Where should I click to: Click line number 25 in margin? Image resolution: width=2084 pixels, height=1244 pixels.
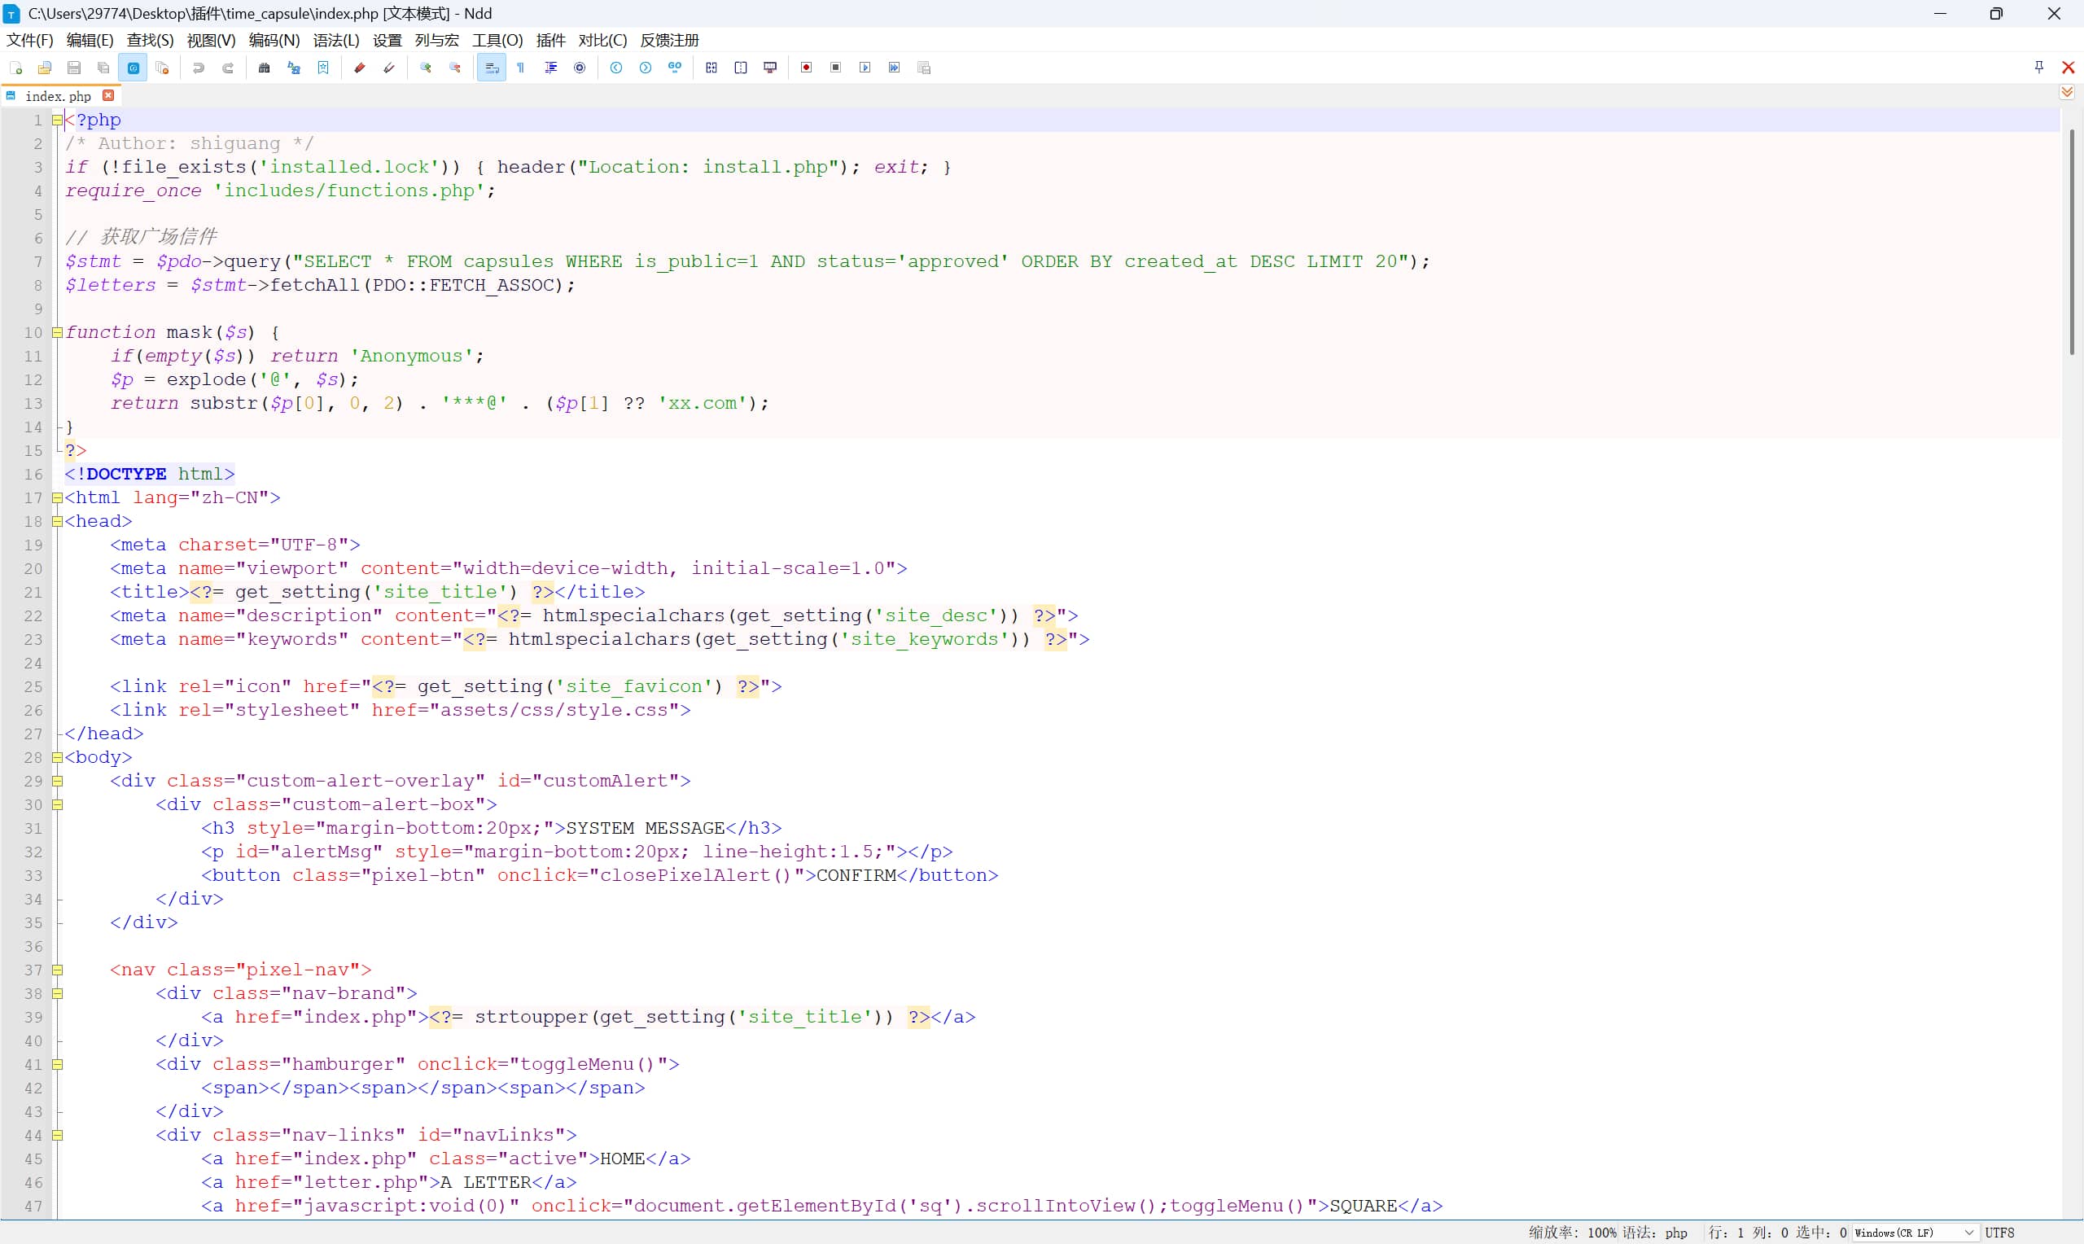[x=33, y=686]
